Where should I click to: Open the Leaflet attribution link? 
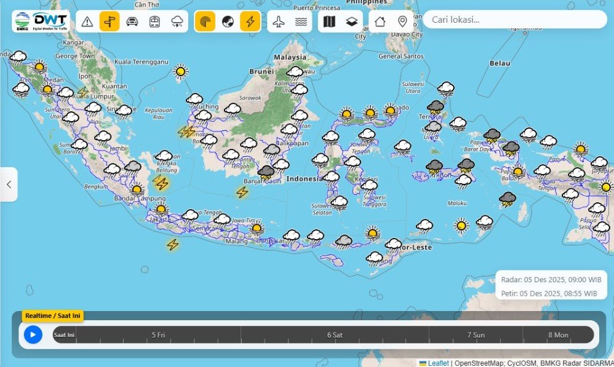(x=438, y=363)
